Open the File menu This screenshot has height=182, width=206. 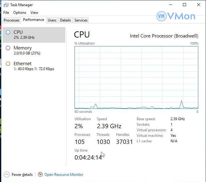click(6, 13)
